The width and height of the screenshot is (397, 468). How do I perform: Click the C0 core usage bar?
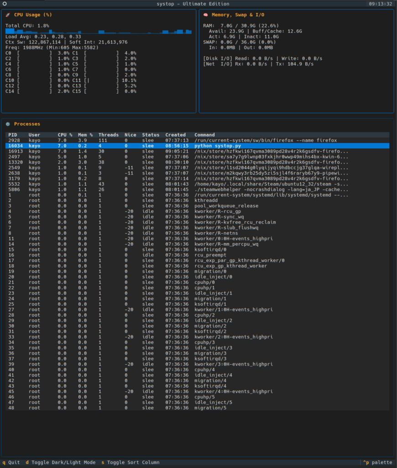point(34,53)
